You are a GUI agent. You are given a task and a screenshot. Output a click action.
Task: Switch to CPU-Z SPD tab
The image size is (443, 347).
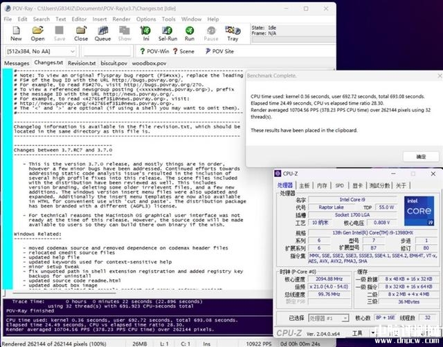pos(340,185)
